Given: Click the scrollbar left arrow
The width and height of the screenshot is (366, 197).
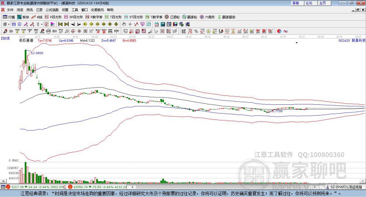Looking at the screenshot, I should point(133,187).
